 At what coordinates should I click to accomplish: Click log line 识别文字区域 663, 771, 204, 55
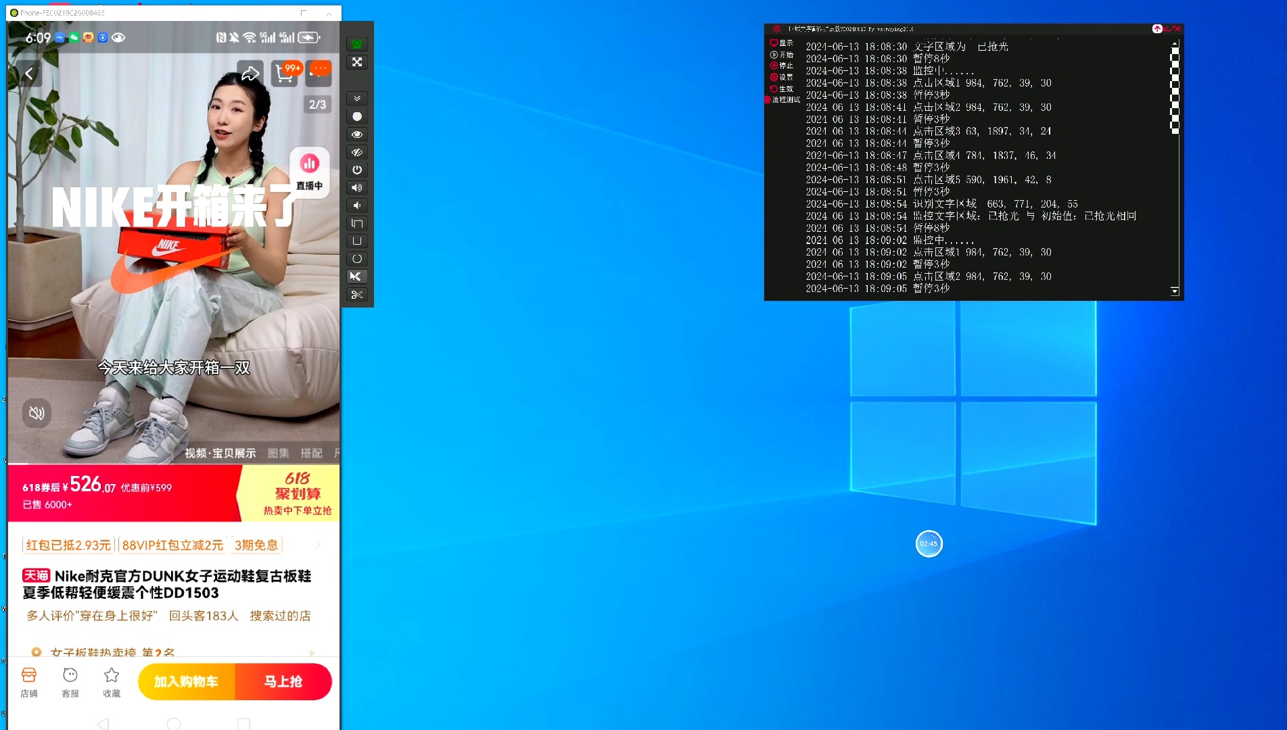pos(941,204)
